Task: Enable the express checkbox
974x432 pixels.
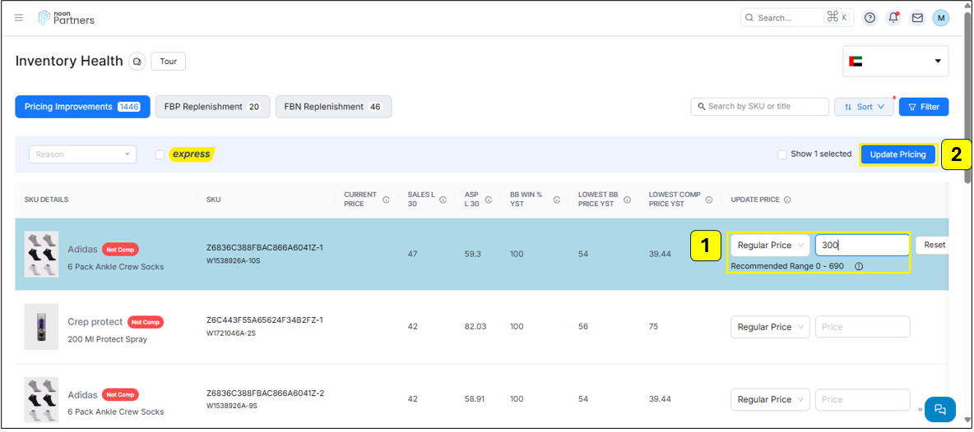Action: pos(160,154)
